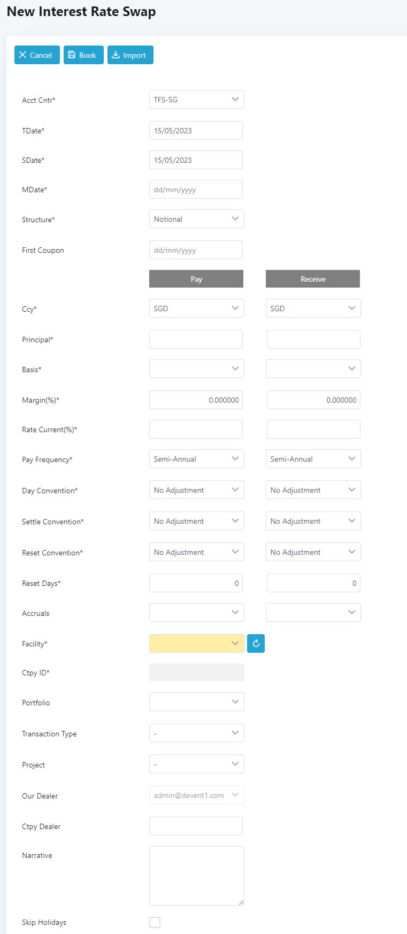Click the Ctpy Dealer text field

pos(196,826)
